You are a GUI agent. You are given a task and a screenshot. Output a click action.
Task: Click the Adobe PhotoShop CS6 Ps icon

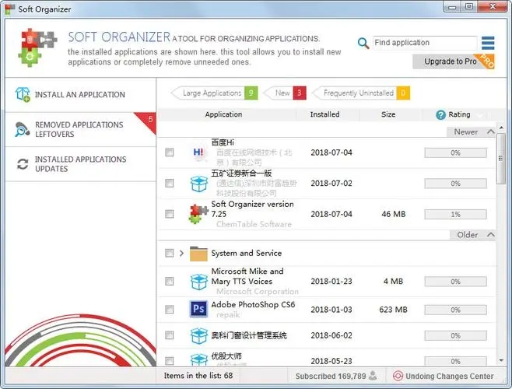[198, 309]
